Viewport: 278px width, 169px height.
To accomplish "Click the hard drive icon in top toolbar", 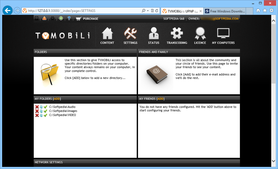I will click(37, 18).
